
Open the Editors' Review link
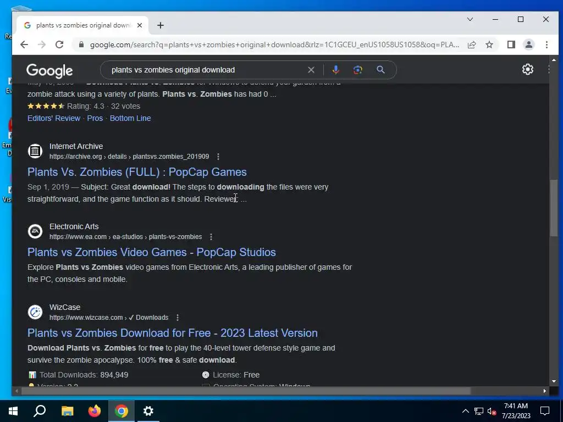tap(54, 118)
